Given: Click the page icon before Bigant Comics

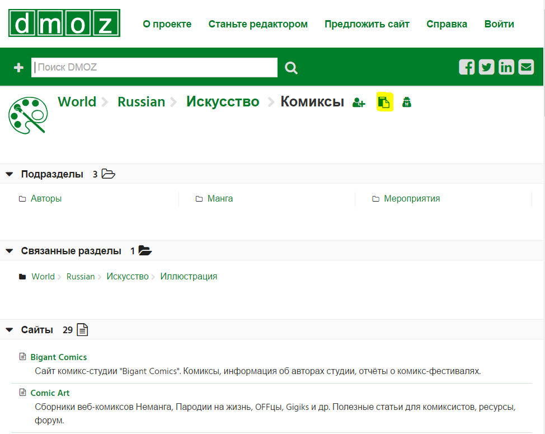Looking at the screenshot, I should [22, 357].
